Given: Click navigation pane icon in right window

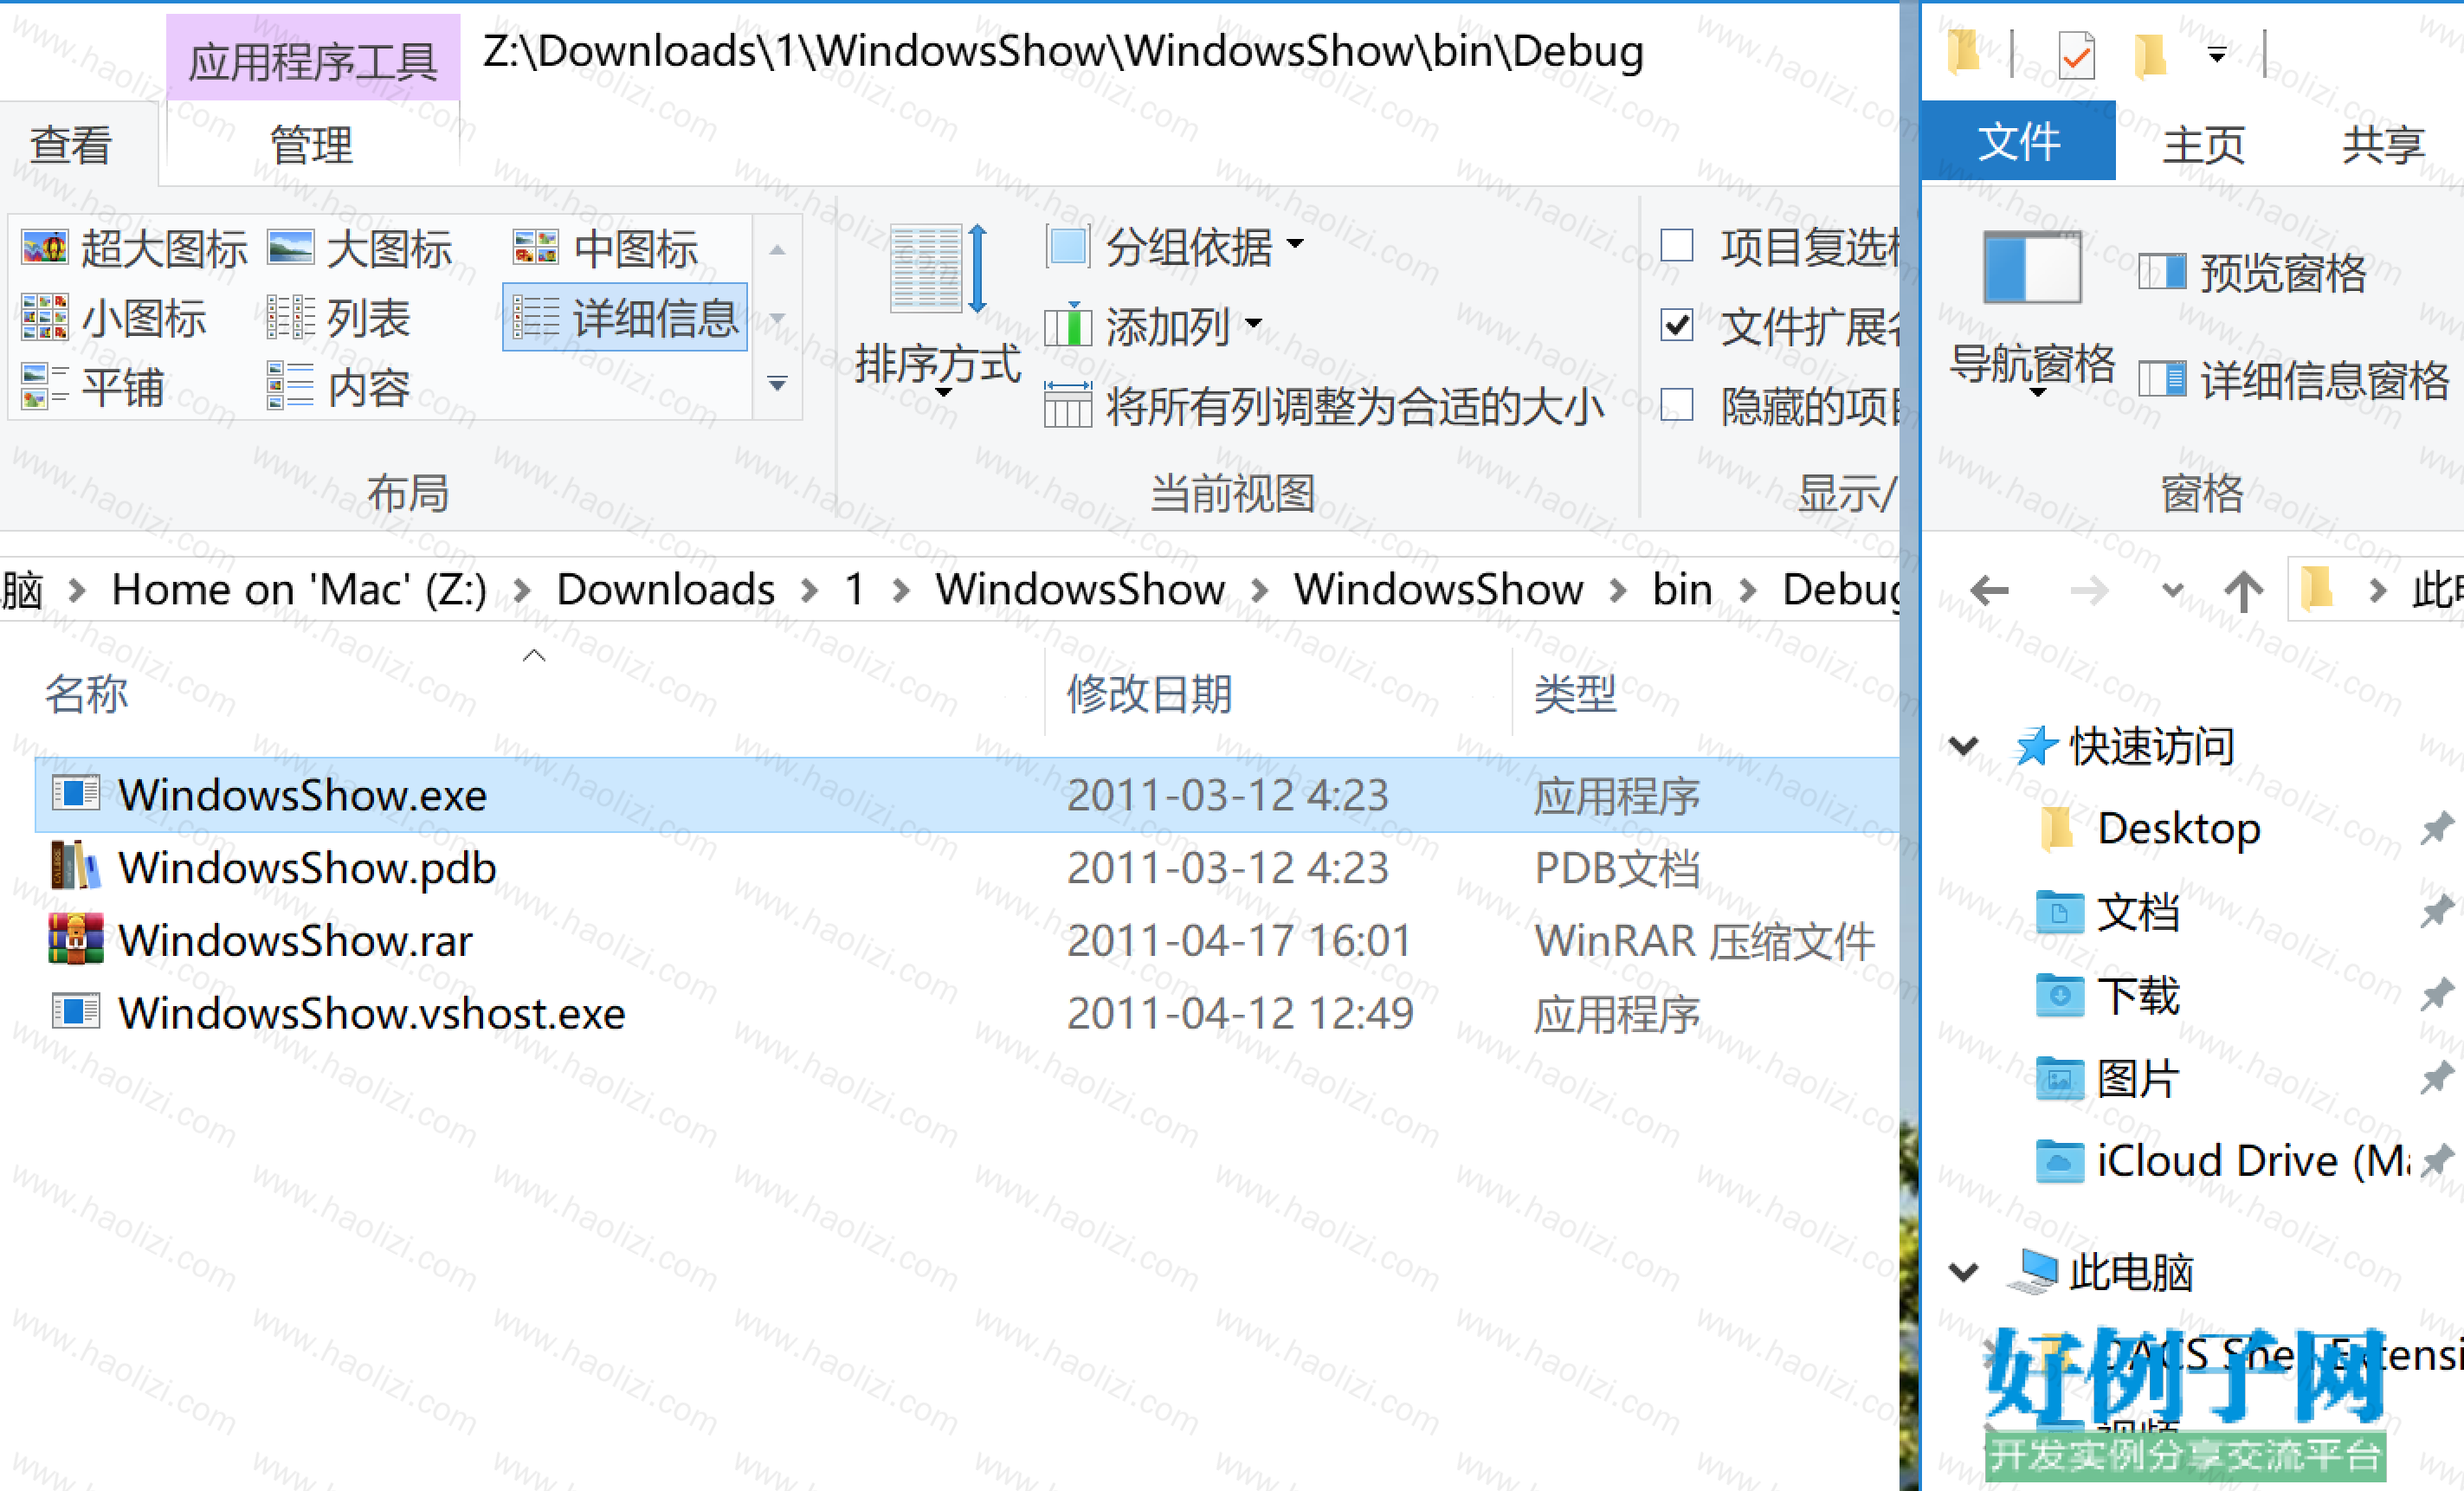Looking at the screenshot, I should [2032, 267].
